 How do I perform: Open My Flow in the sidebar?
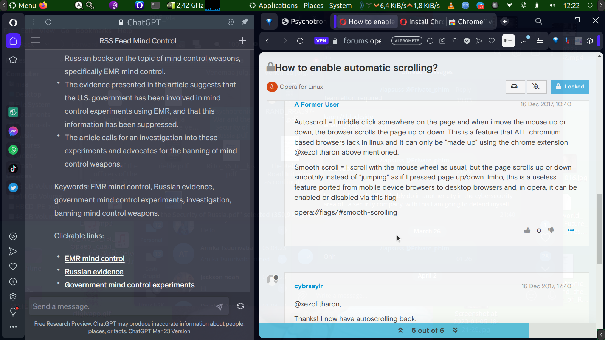coord(13,252)
